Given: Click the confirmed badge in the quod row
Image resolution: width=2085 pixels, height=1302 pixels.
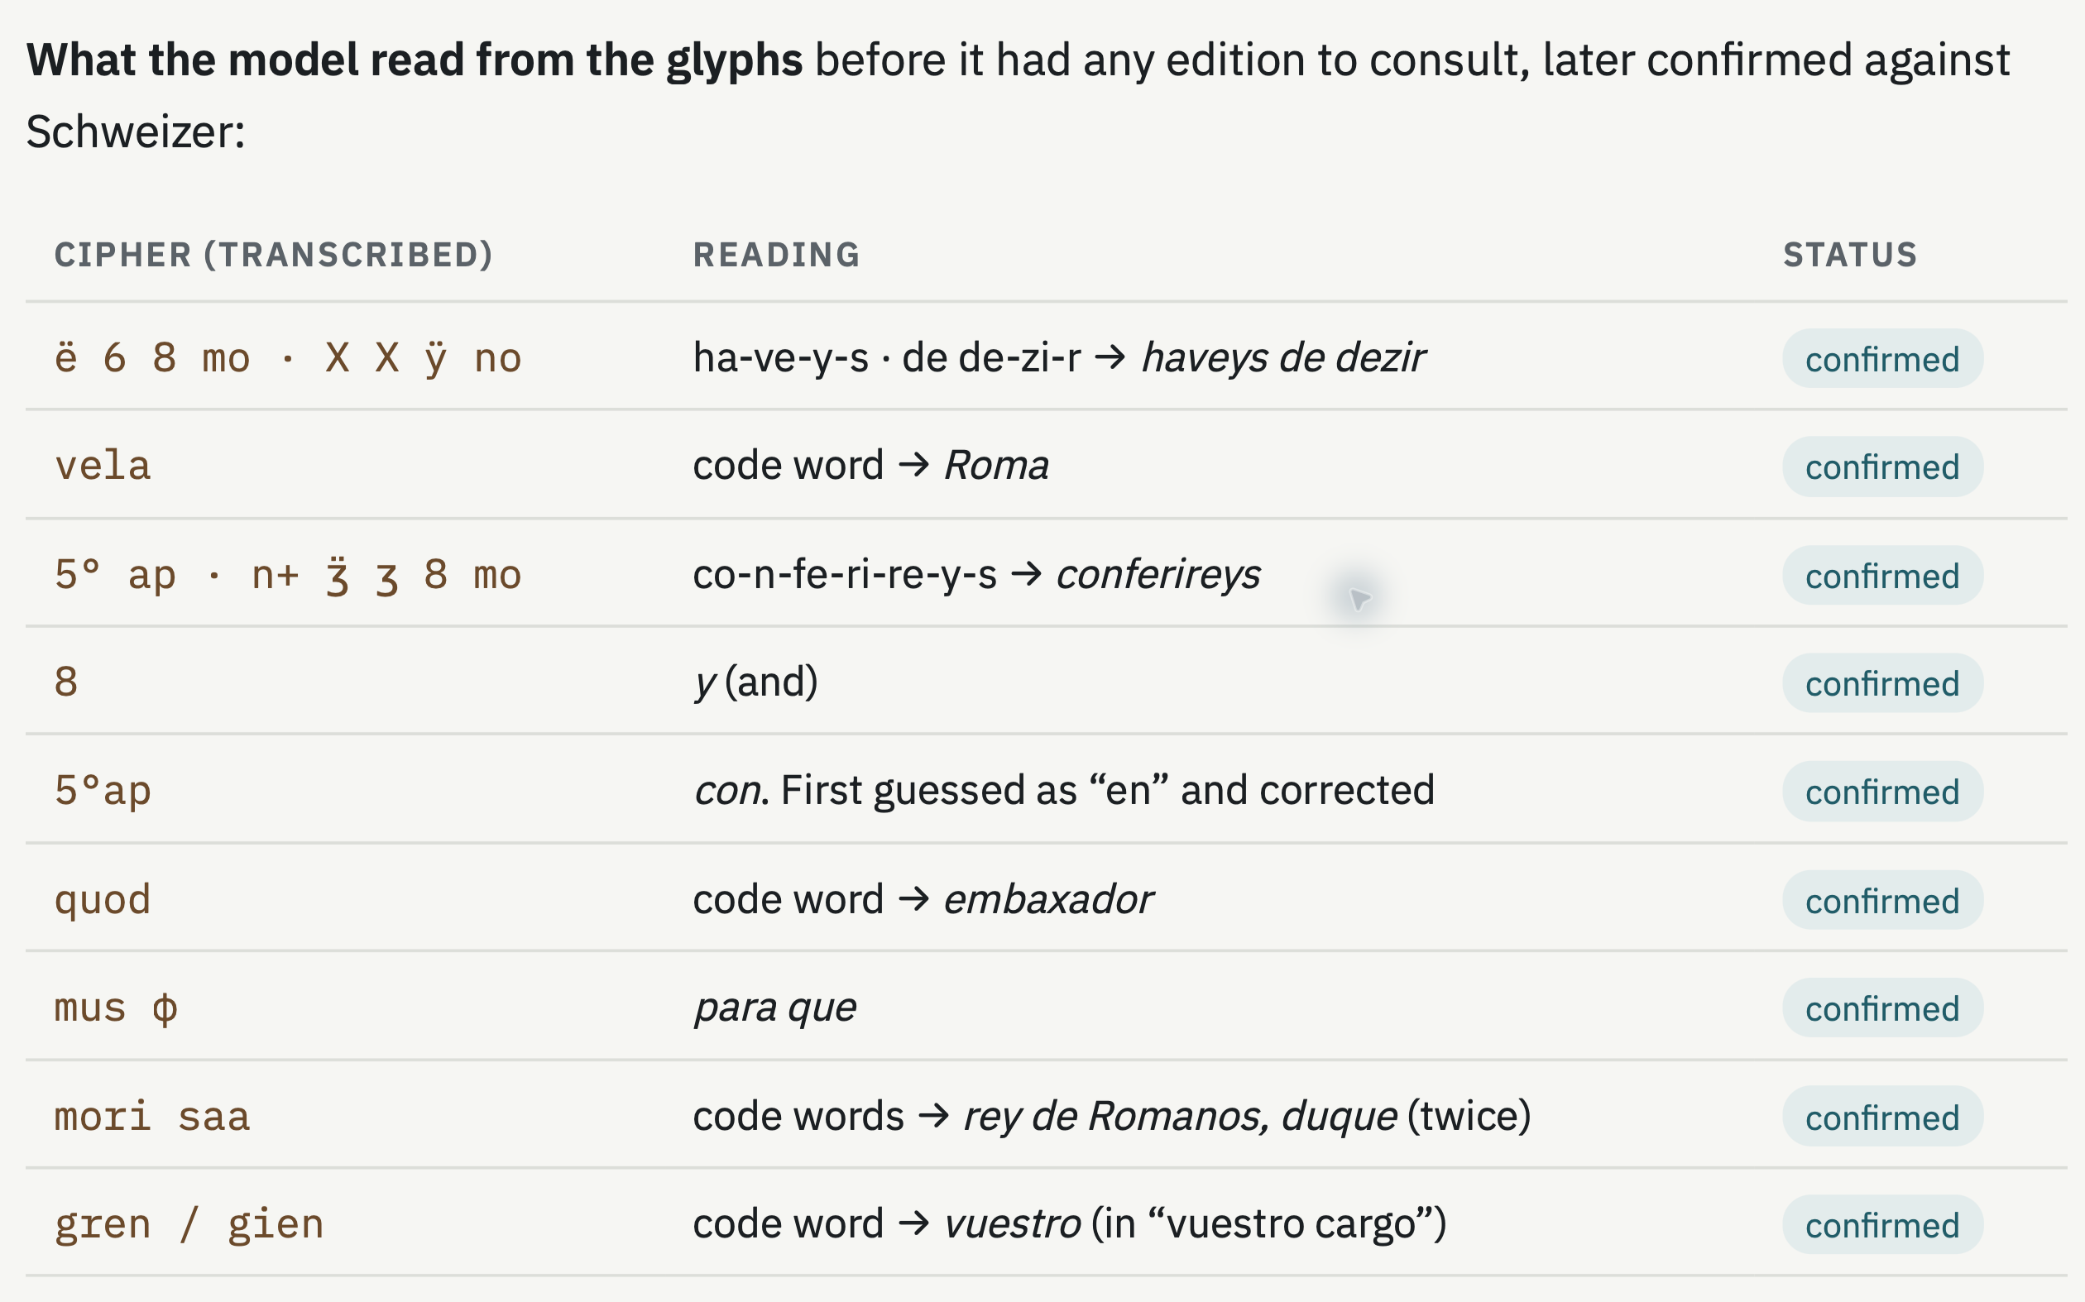Looking at the screenshot, I should 1881,900.
